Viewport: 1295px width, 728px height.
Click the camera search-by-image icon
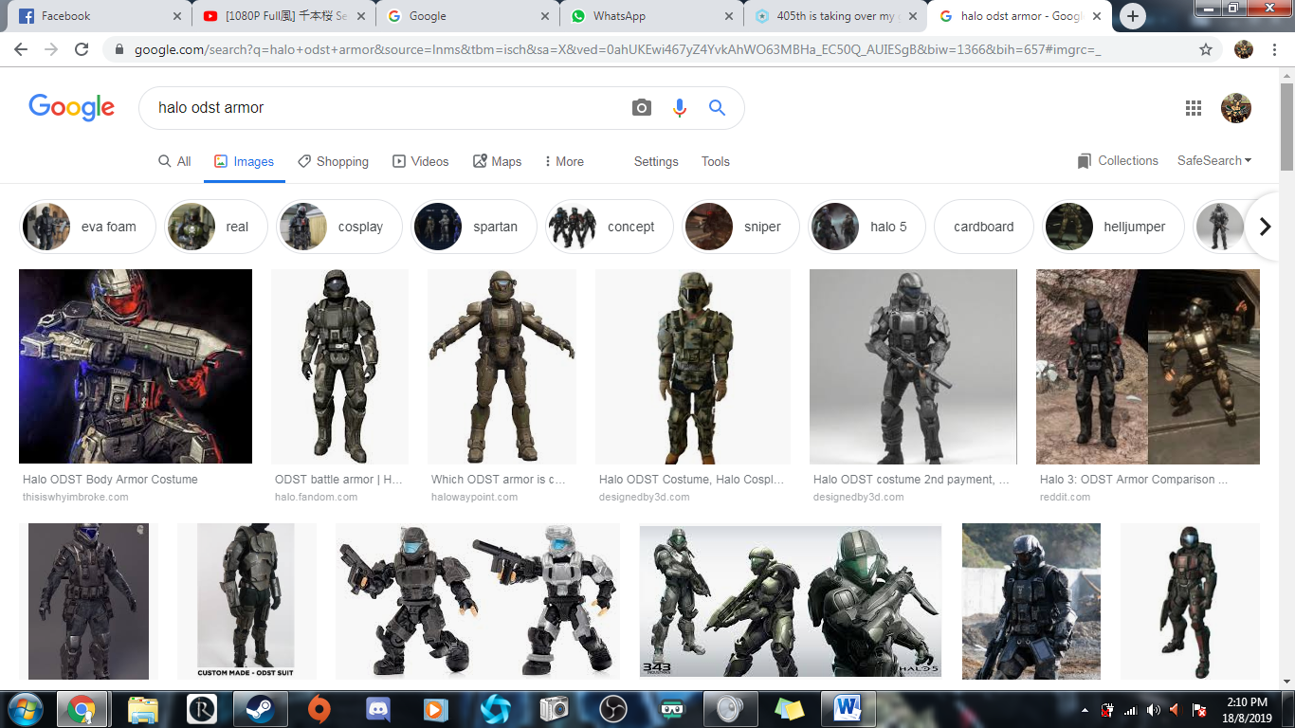click(x=642, y=108)
